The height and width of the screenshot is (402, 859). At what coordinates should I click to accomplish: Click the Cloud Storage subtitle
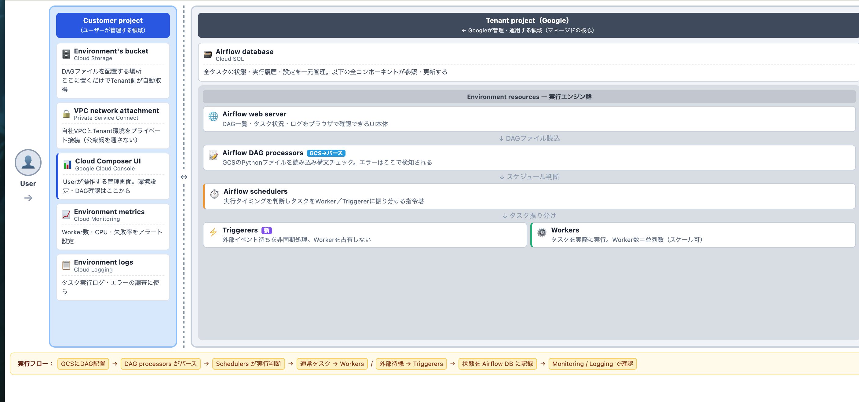click(x=93, y=58)
